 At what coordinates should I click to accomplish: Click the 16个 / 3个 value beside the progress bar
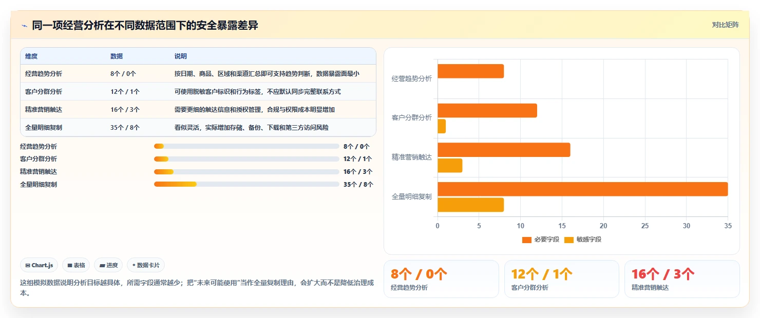(x=358, y=172)
